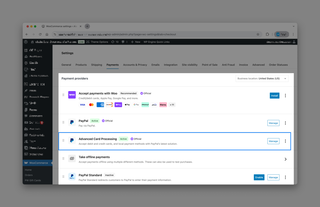320x207 pixels.
Task: Manage PayPal Standard
Action: 273,177
